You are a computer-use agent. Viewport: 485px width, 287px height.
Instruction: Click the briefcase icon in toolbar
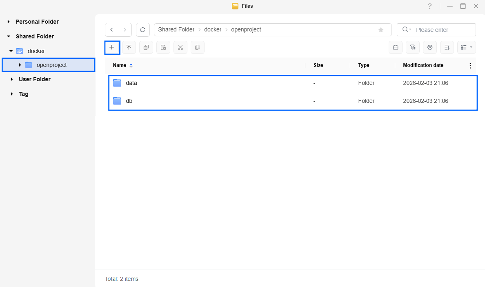click(395, 47)
